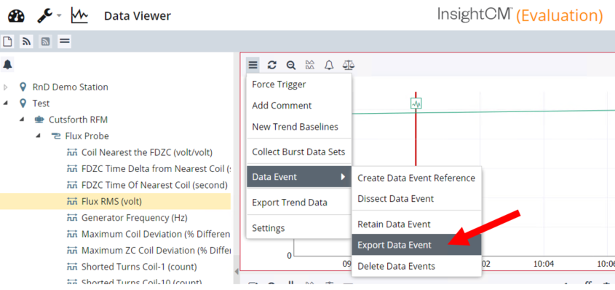Click the outlined bell icon in chart toolbar
The width and height of the screenshot is (615, 290).
[x=329, y=65]
